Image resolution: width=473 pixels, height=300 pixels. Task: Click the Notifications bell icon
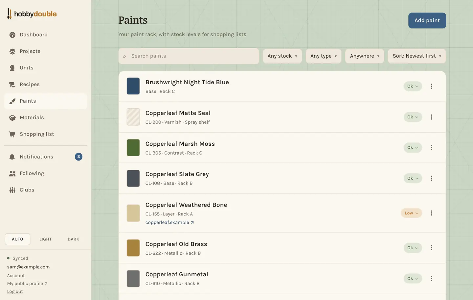tap(12, 157)
